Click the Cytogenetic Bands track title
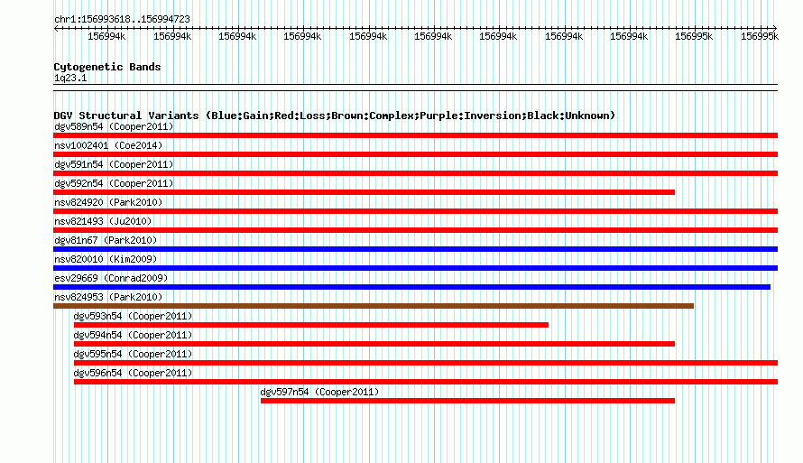The image size is (803, 463). (x=107, y=67)
